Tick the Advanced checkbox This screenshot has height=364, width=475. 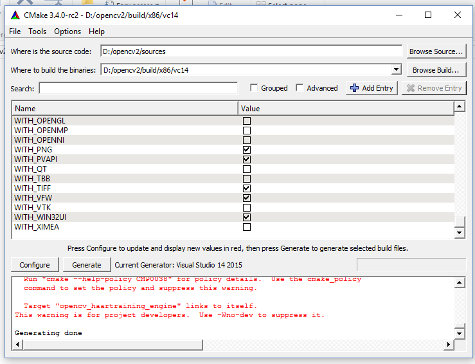300,88
